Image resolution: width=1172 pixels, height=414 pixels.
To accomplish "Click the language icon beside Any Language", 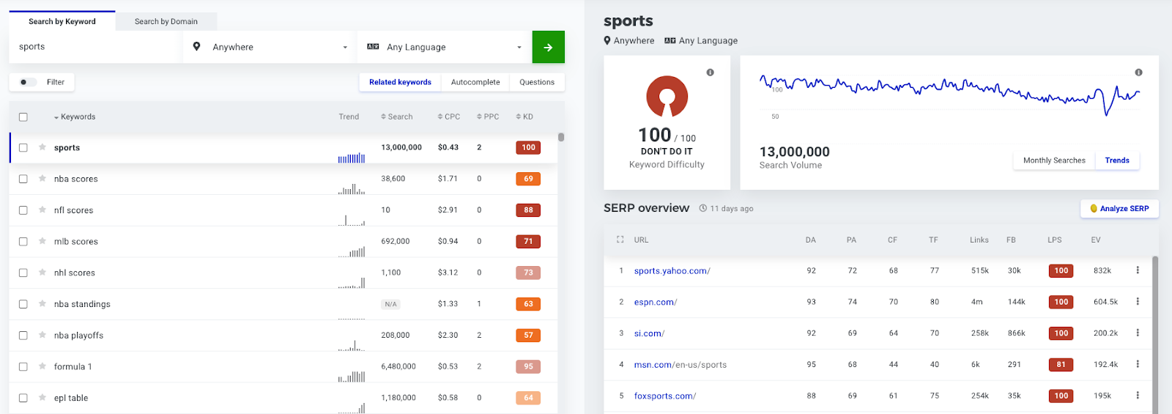I will tap(373, 46).
